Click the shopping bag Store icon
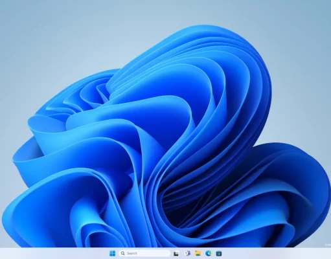The image size is (331, 259). [x=219, y=253]
